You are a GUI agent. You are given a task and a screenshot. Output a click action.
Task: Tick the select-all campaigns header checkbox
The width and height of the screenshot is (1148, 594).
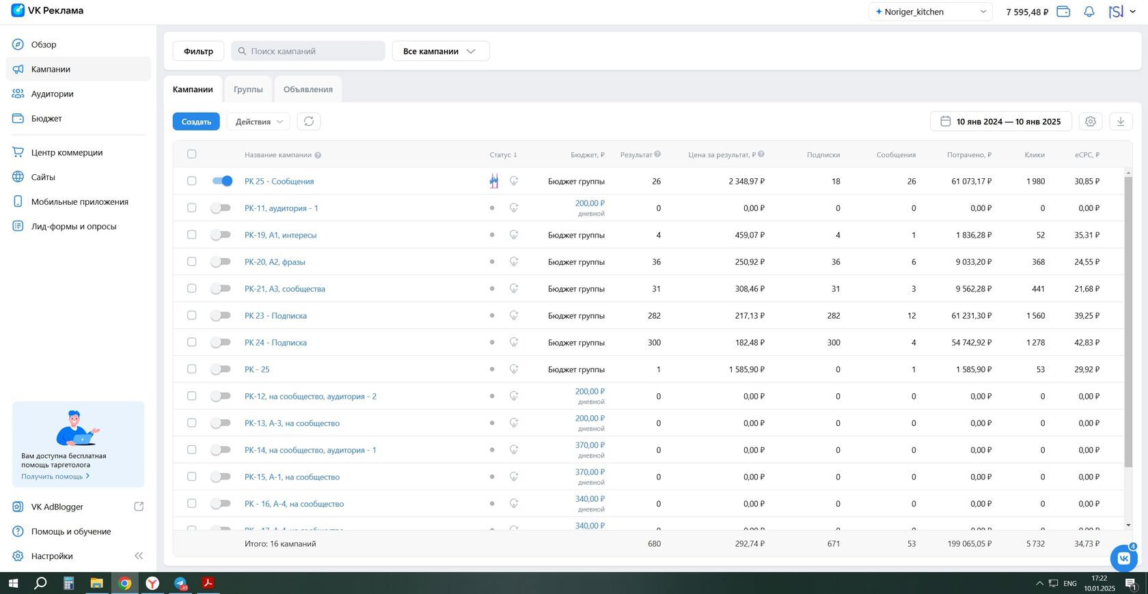(x=192, y=154)
